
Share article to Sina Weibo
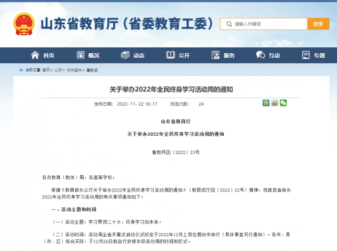pyautogui.click(x=274, y=103)
